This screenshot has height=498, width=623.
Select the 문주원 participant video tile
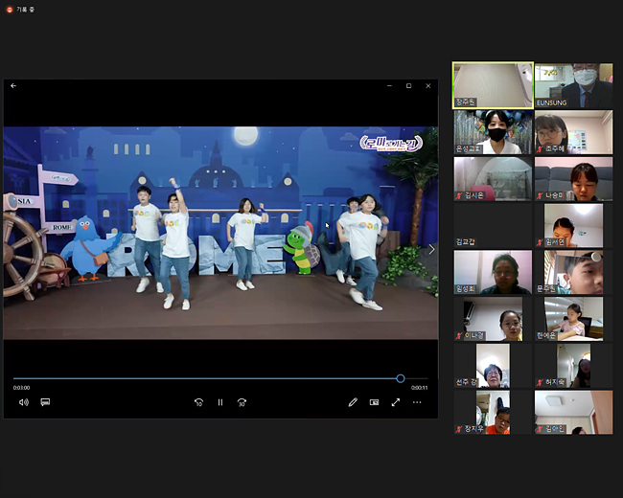click(x=573, y=272)
